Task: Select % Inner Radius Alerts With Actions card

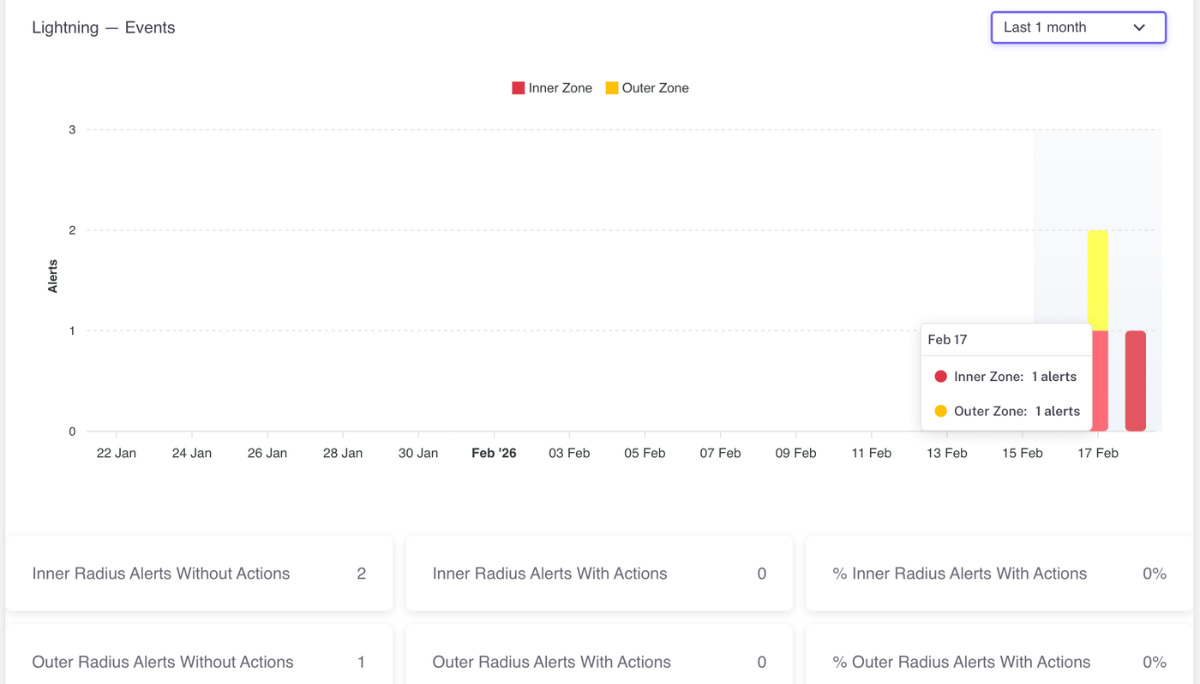Action: tap(999, 574)
